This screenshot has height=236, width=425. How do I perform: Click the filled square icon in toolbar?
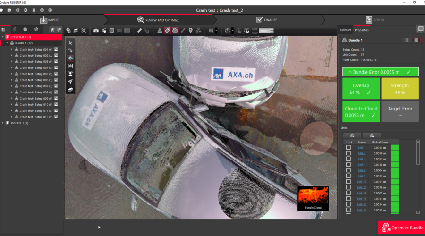pyautogui.click(x=111, y=31)
